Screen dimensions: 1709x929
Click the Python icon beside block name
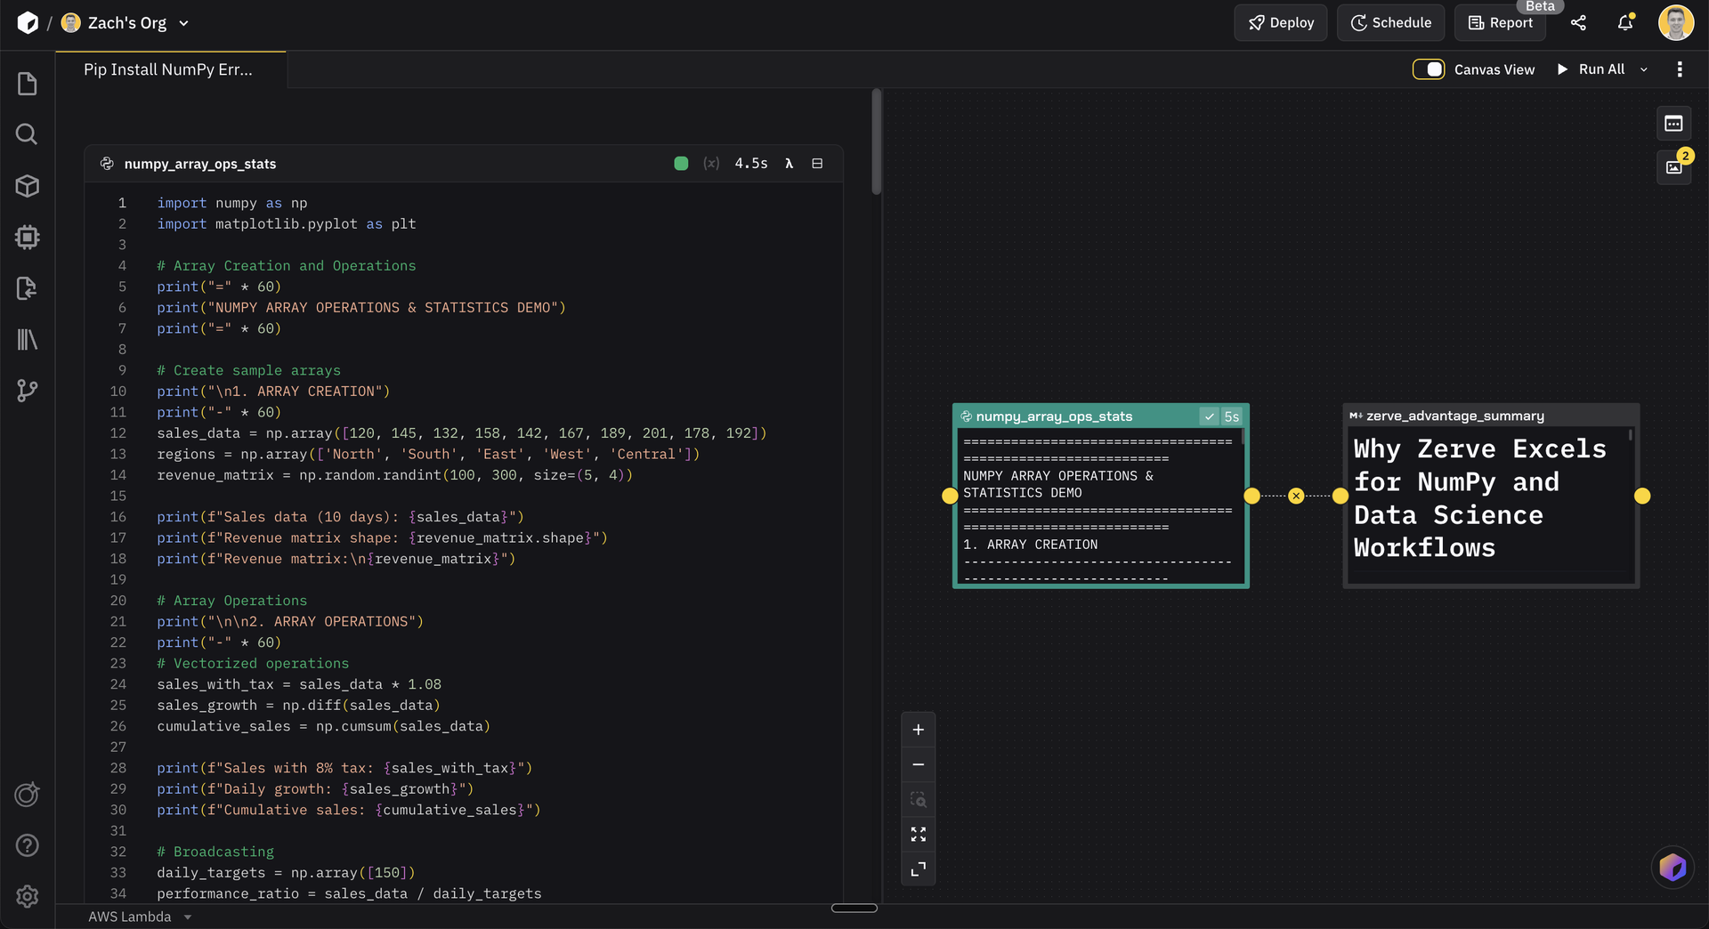point(107,164)
